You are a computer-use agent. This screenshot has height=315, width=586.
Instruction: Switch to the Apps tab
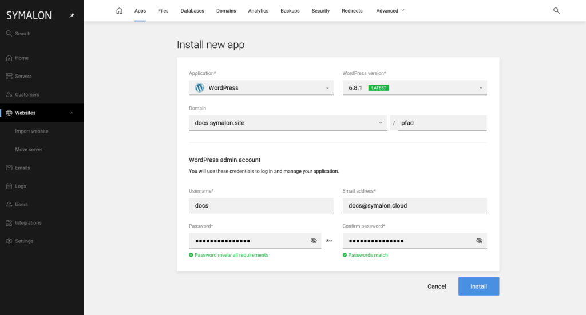(x=140, y=10)
